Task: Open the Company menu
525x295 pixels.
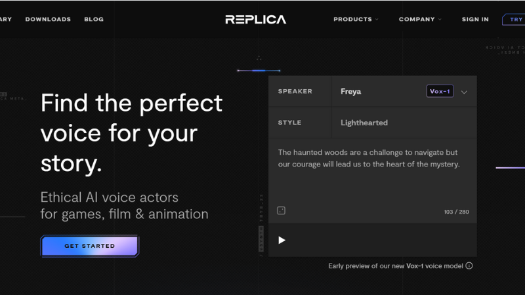Action: [420, 20]
